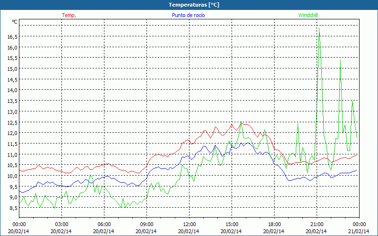Select the green Windchill legend label
Screen dimensions: 378x236
308,15
